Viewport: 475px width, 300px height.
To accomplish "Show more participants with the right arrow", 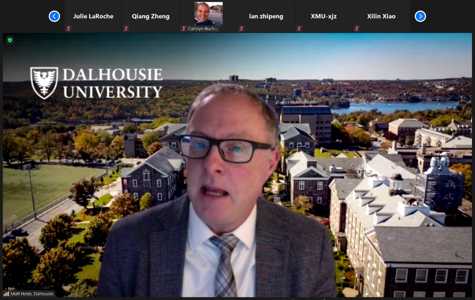I will 420,16.
